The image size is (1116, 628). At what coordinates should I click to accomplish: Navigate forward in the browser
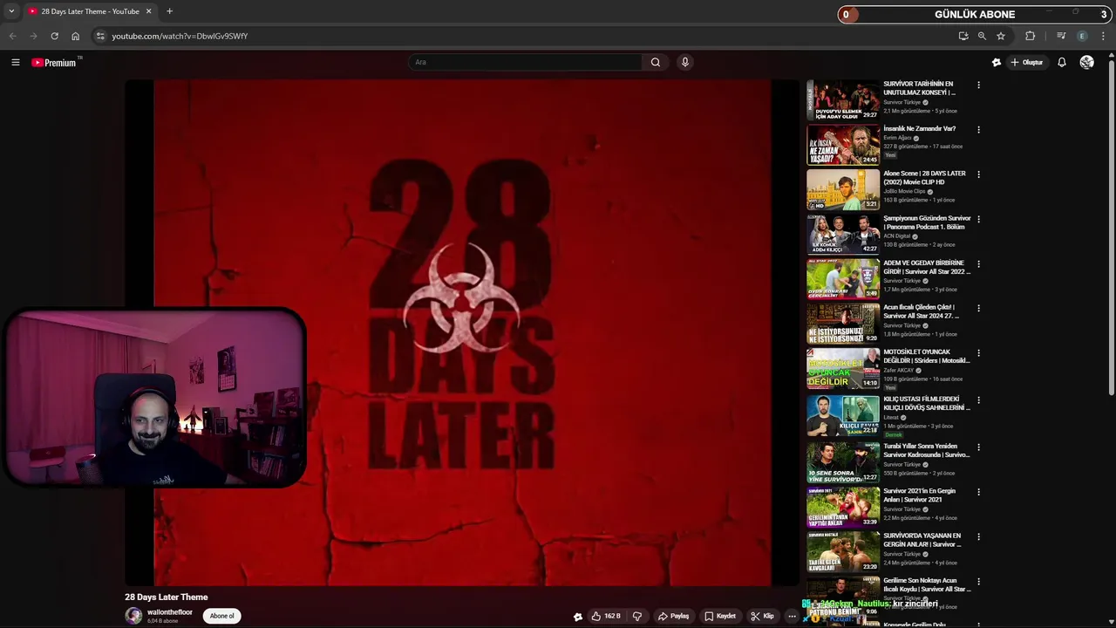pos(33,36)
